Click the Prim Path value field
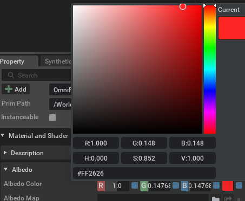 pyautogui.click(x=60, y=104)
